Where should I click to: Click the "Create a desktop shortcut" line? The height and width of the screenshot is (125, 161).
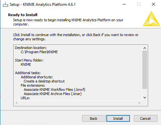pyautogui.click(x=44, y=81)
